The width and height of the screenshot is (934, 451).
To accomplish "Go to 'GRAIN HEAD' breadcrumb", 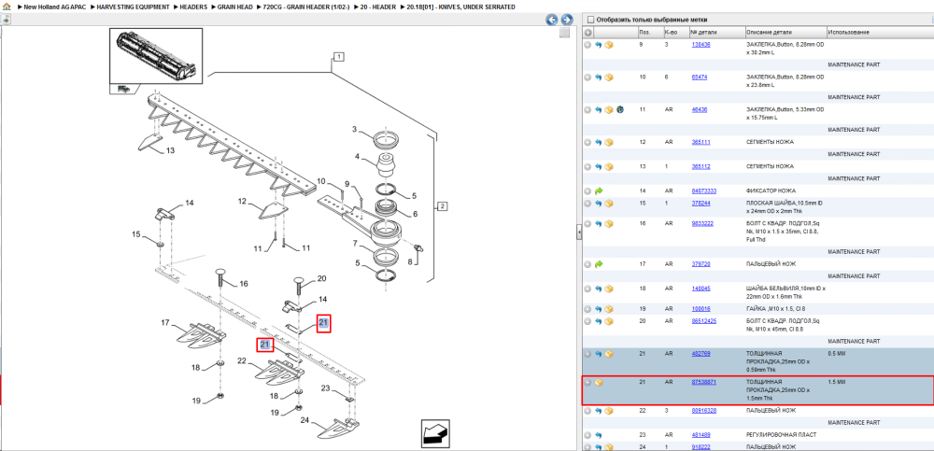I will click(235, 7).
